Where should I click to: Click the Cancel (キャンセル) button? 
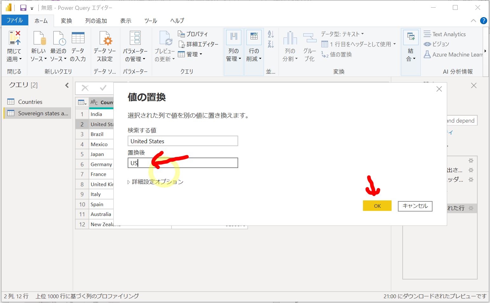(x=415, y=206)
